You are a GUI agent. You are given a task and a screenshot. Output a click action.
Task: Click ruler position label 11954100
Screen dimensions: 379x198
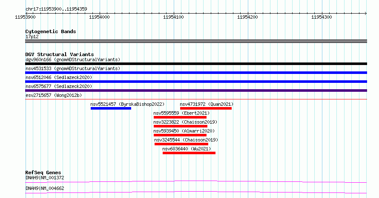[x=173, y=17]
